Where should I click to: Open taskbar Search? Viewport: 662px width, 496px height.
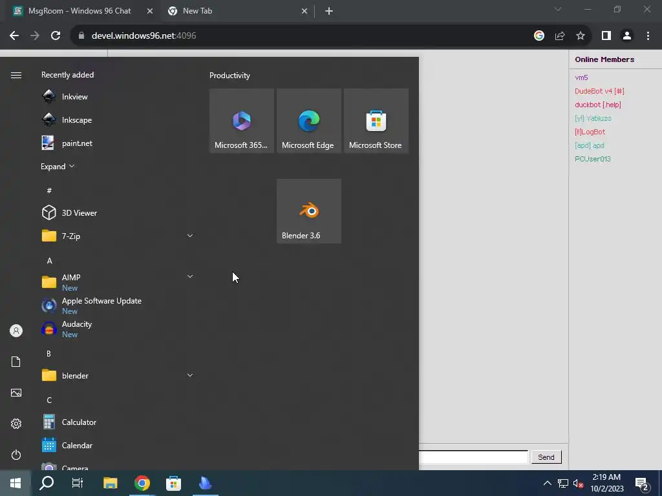[x=47, y=483]
